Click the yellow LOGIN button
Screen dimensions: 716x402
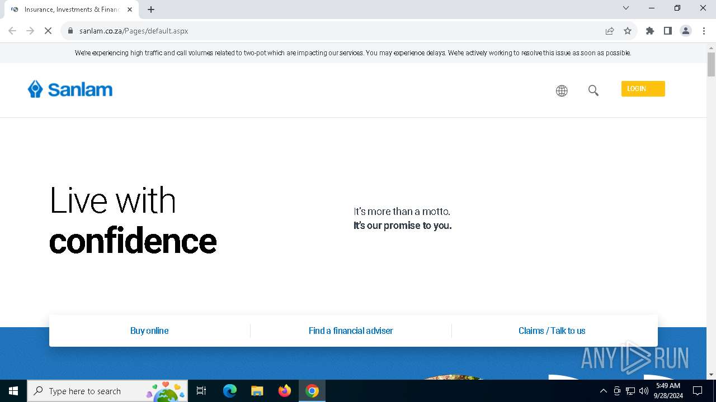[643, 89]
